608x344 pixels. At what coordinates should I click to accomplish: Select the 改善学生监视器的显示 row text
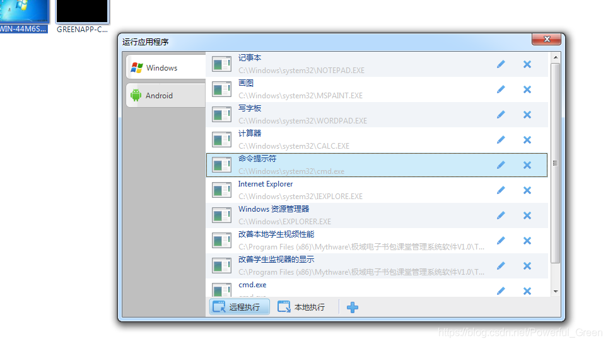[276, 260]
